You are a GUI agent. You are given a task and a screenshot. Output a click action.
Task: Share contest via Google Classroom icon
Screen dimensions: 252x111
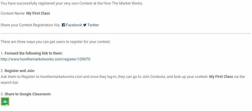tap(5, 101)
